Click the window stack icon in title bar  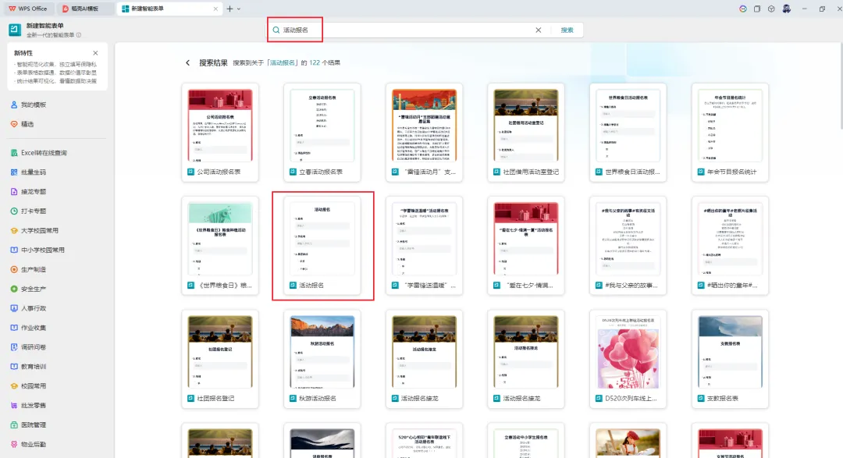pos(757,9)
